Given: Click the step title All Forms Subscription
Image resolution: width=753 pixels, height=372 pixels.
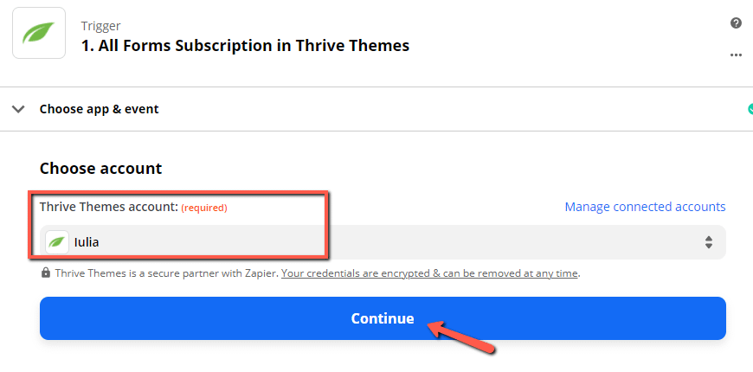Looking at the screenshot, I should coord(246,46).
